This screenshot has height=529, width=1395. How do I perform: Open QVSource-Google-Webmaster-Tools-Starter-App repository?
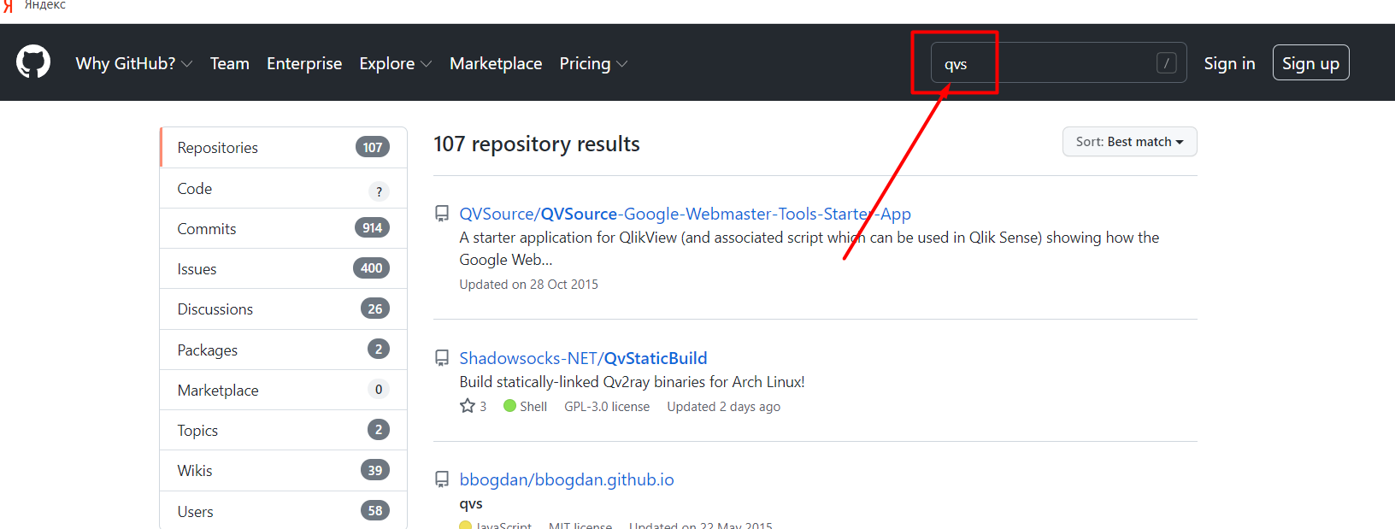(685, 214)
